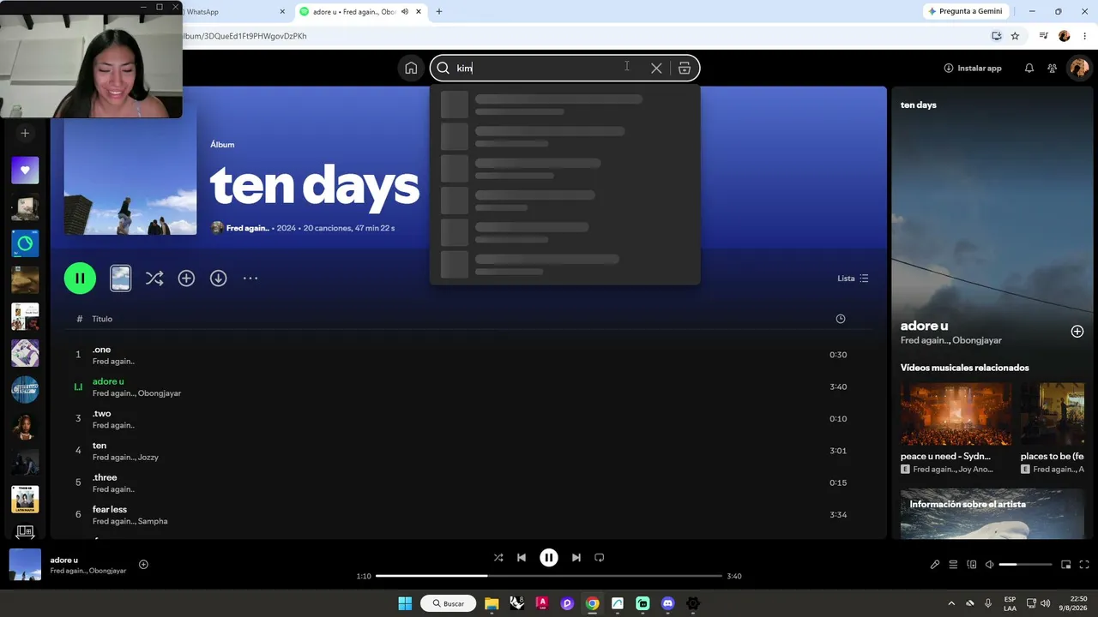
Task: Seek on the song progress bar
Action: point(549,576)
